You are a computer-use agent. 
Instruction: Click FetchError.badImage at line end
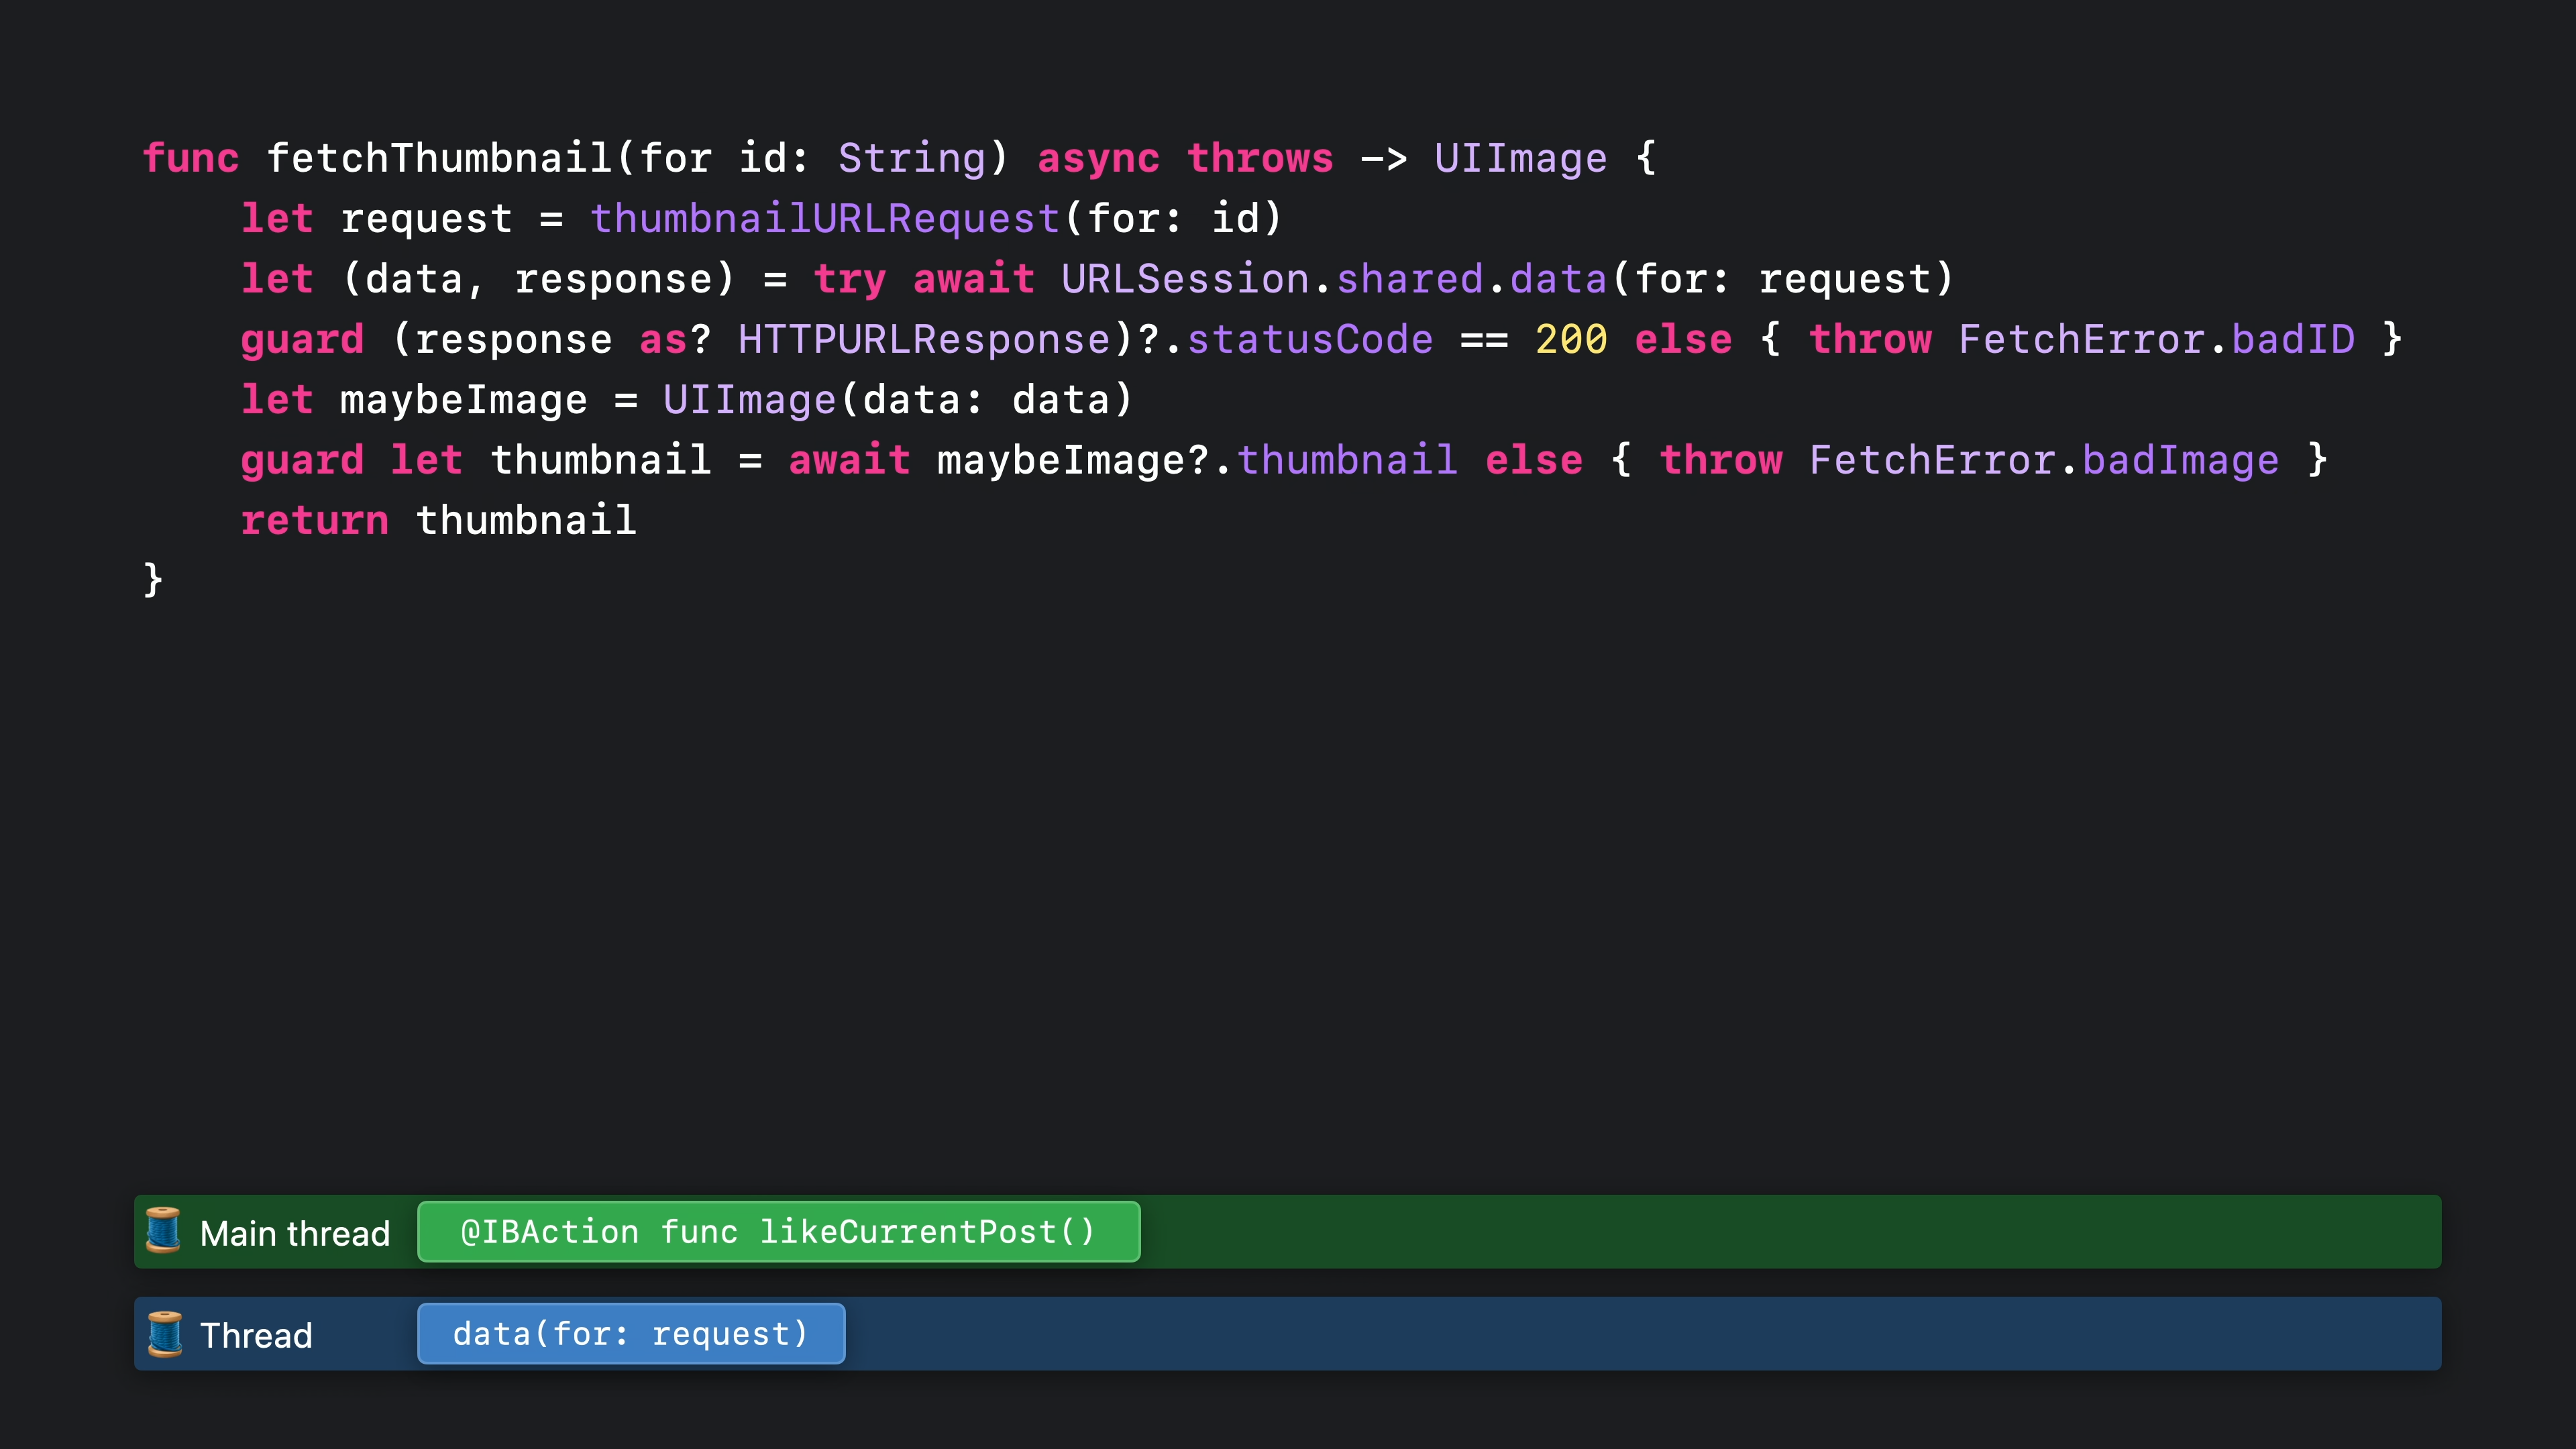point(2043,461)
